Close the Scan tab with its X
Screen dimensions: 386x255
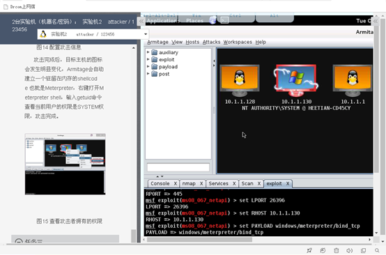[x=259, y=184]
